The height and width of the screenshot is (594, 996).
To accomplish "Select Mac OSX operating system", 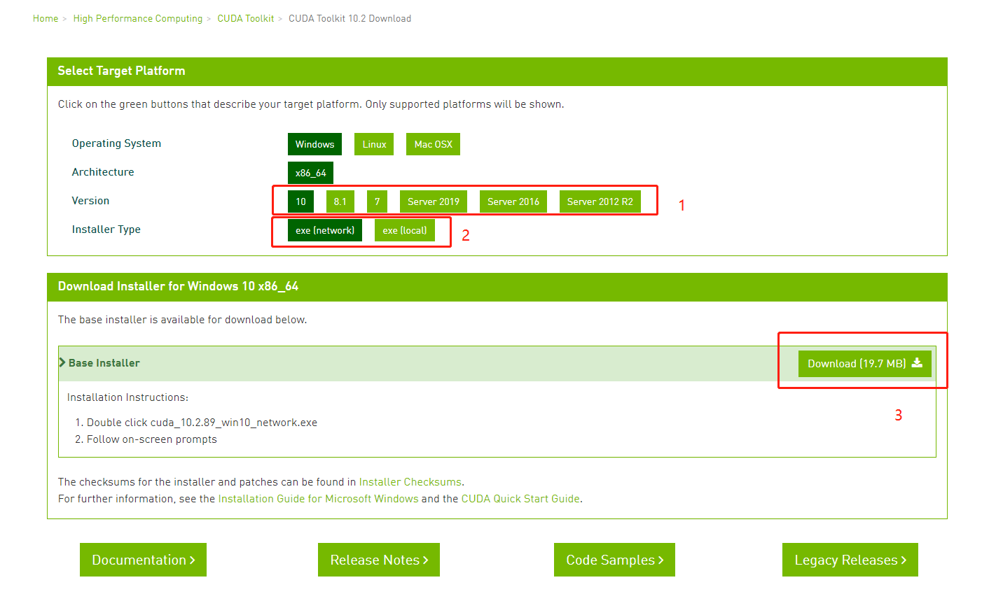I will [x=433, y=144].
